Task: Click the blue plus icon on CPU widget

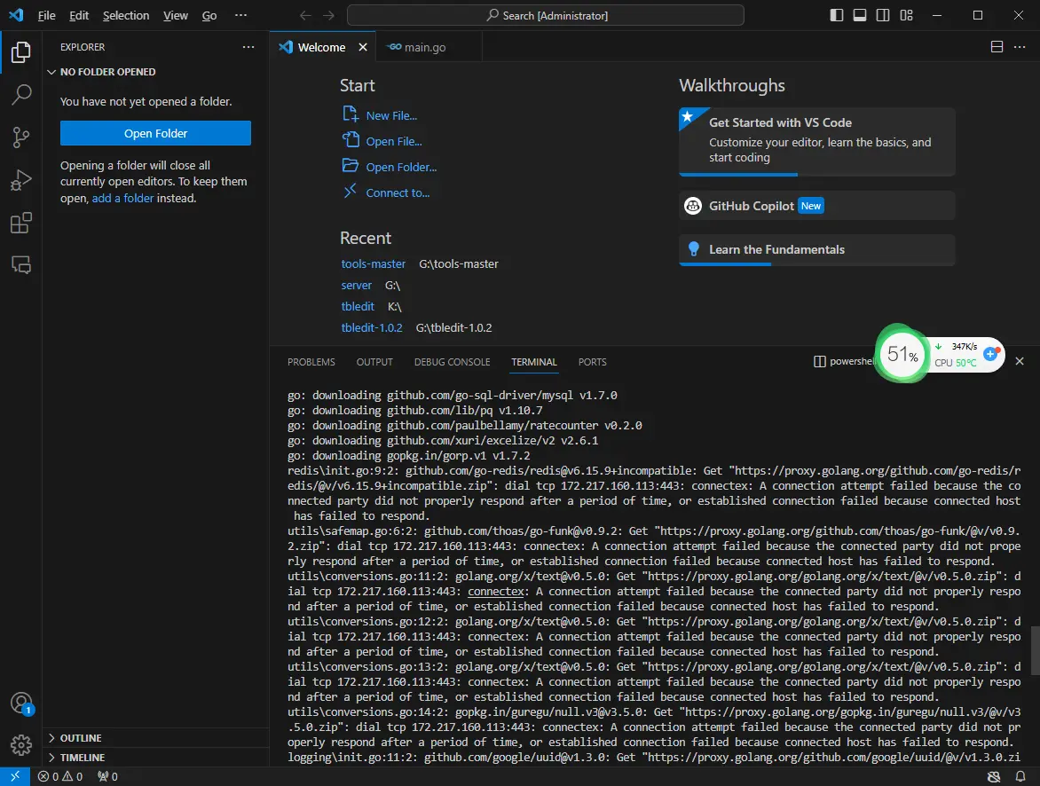Action: (991, 354)
